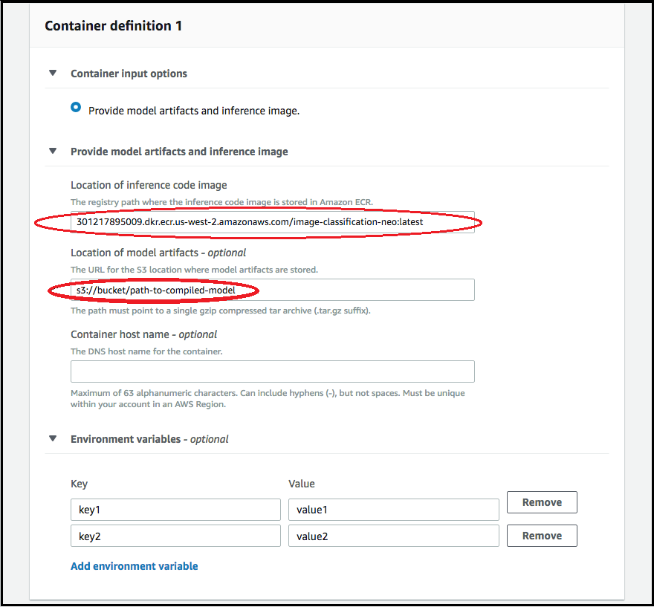This screenshot has width=654, height=607.
Task: Click the Key column label
Action: coord(79,484)
